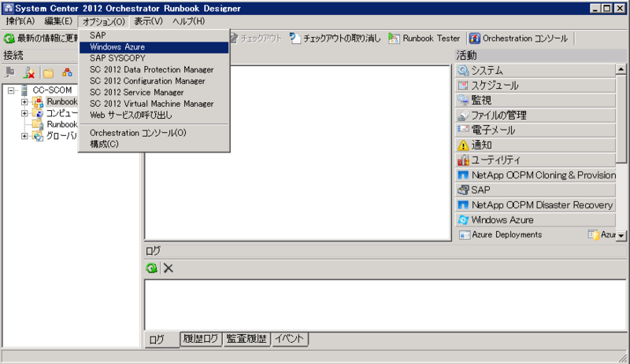Screen dimensions: 630x364
Task: Expand the グローバル tree node
Action: point(24,137)
